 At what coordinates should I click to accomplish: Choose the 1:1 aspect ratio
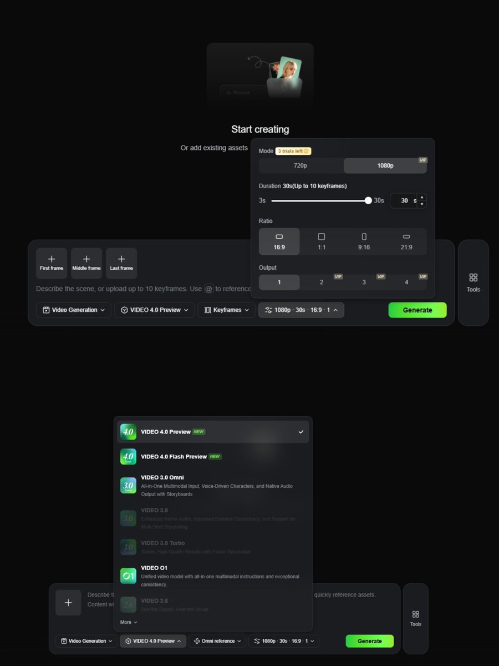click(x=322, y=241)
